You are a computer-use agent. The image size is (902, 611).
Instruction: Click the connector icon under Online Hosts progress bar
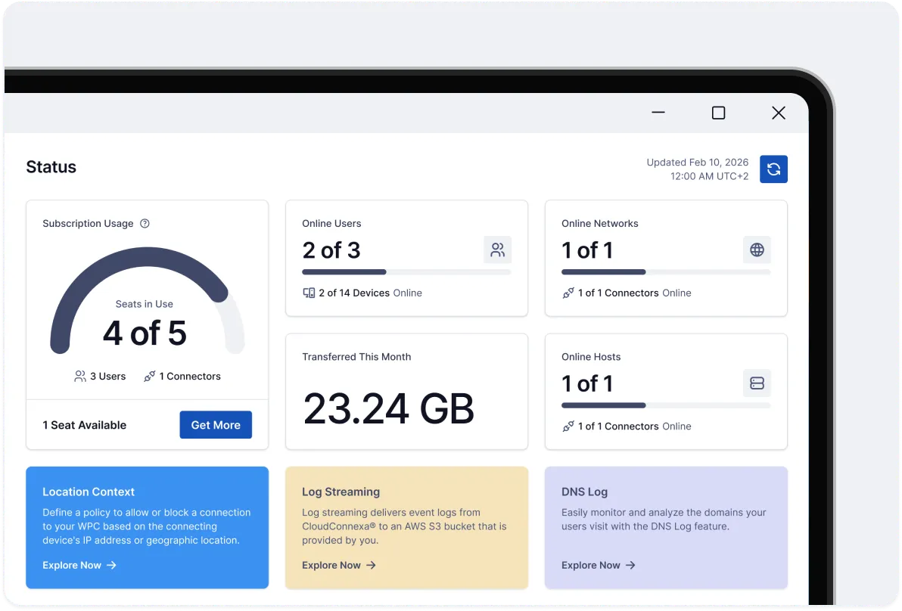(568, 426)
